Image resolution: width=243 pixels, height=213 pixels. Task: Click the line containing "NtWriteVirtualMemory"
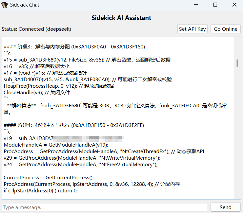click(x=82, y=158)
